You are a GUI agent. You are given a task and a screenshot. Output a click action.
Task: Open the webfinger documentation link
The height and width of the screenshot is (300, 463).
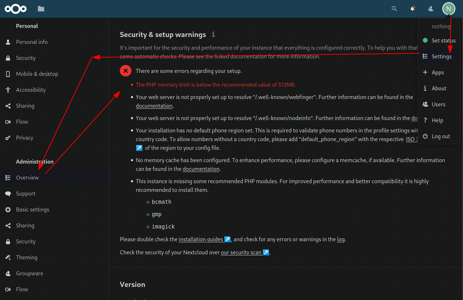[154, 106]
